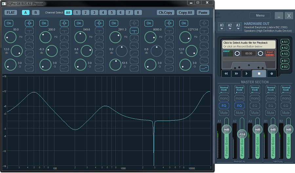Select the notch filter icon in band 4

tap(134, 31)
